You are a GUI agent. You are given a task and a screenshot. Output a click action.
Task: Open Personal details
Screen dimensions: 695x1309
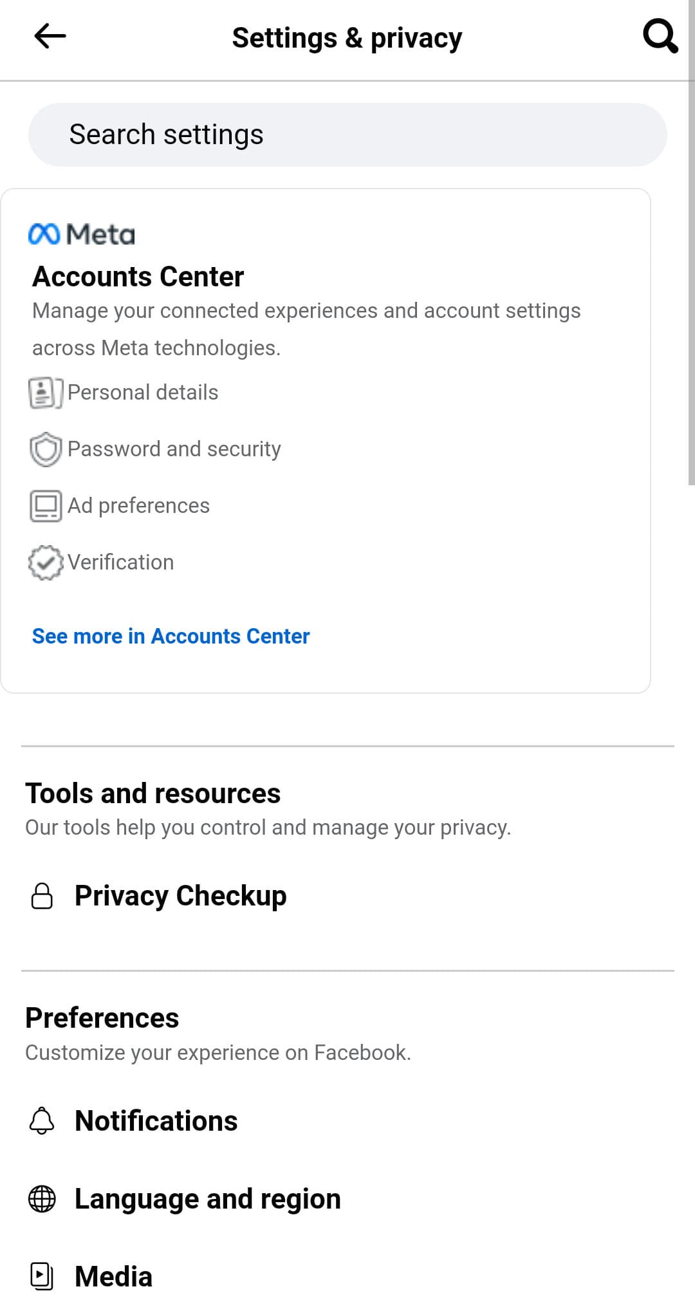coord(143,393)
